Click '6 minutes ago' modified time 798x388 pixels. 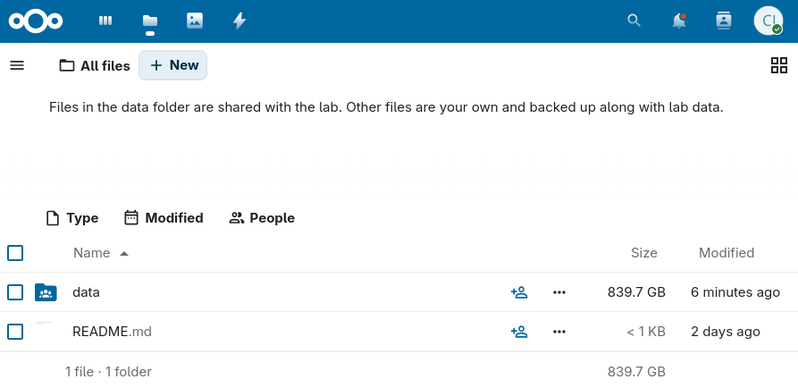click(x=735, y=292)
